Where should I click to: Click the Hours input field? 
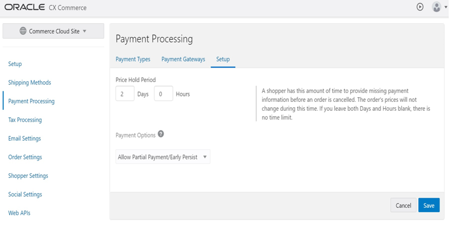click(163, 93)
